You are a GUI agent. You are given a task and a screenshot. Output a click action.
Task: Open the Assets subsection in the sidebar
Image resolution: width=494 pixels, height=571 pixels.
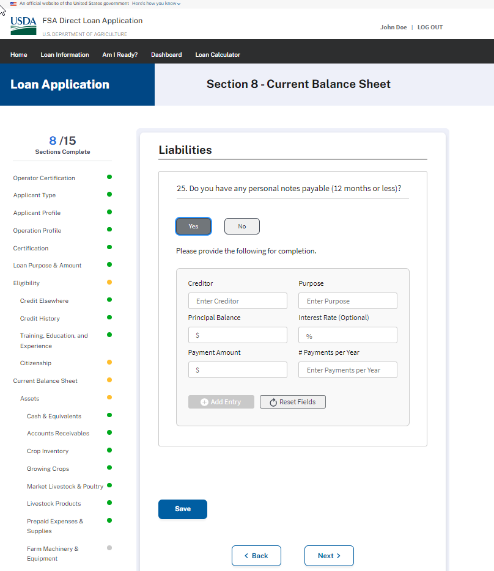coord(29,399)
